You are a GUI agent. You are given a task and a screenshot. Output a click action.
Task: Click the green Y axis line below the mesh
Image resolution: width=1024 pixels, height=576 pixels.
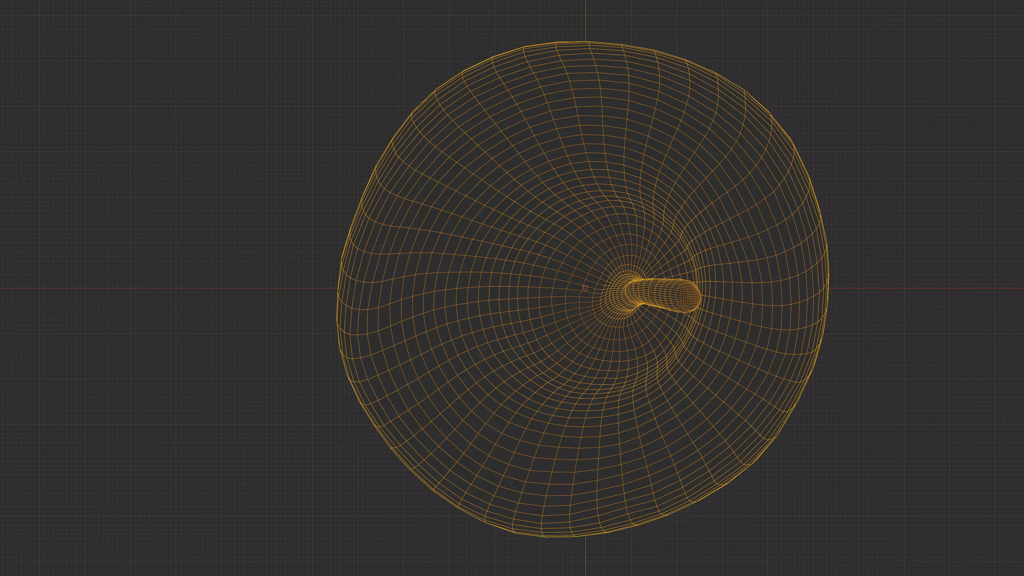coord(586,557)
